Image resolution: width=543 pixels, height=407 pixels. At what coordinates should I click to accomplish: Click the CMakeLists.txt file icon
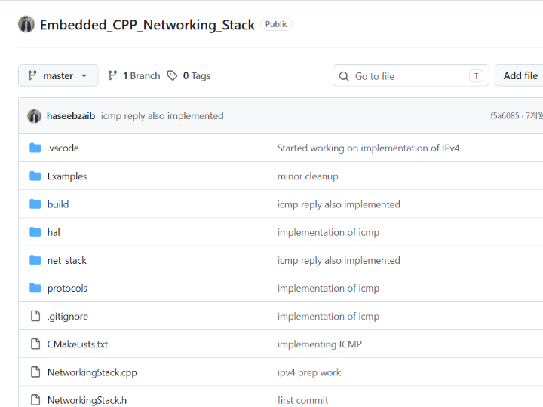coord(35,344)
